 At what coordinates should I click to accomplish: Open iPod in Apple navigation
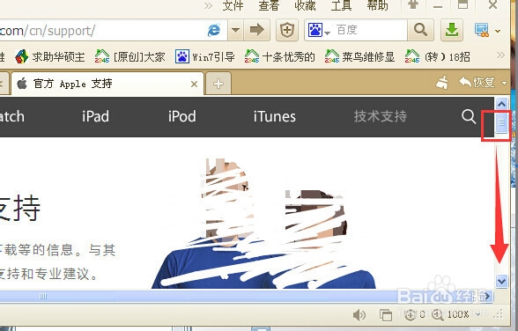(182, 116)
